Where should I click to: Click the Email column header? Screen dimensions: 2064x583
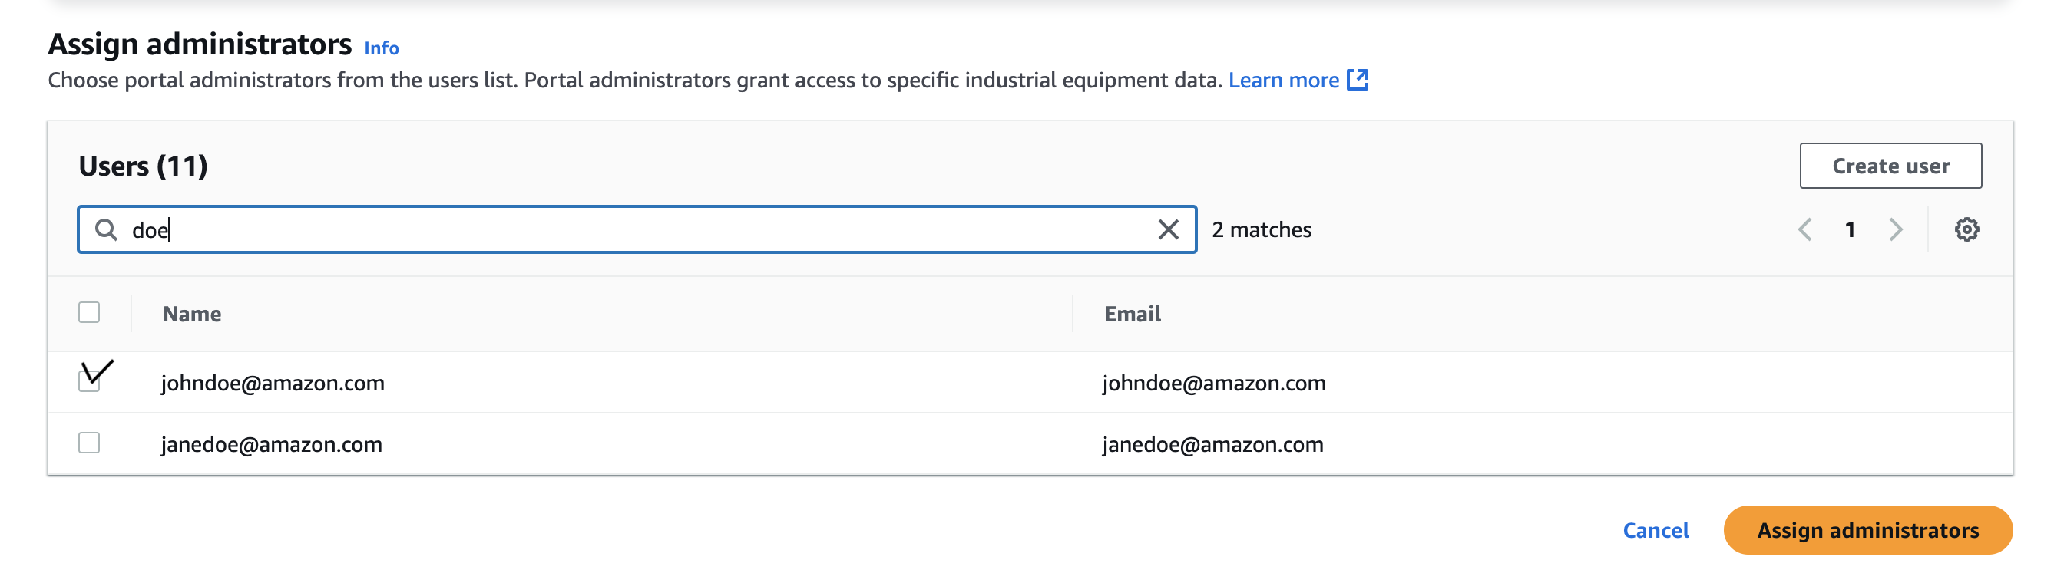[x=1131, y=314]
